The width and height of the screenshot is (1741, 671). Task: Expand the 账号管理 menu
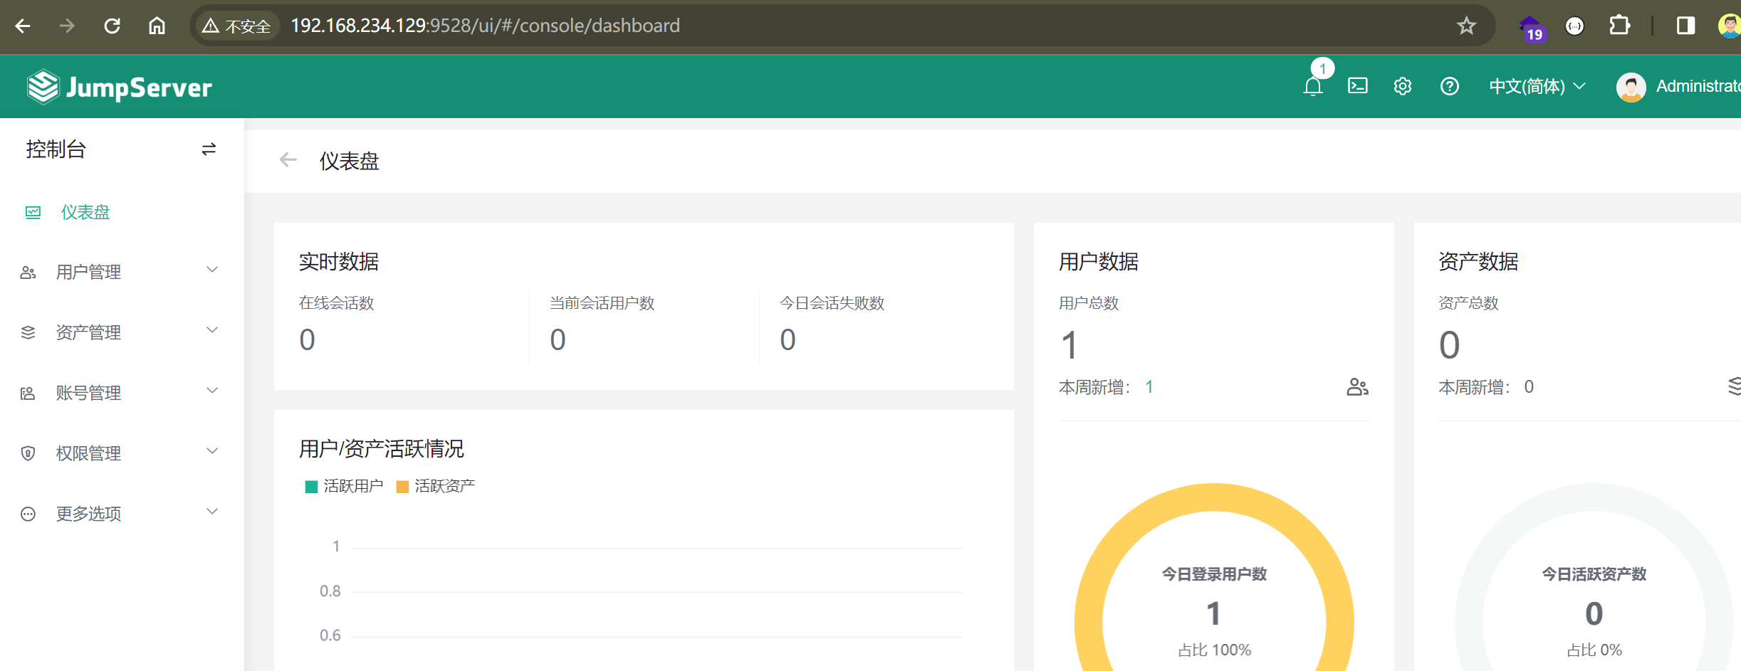[x=122, y=393]
